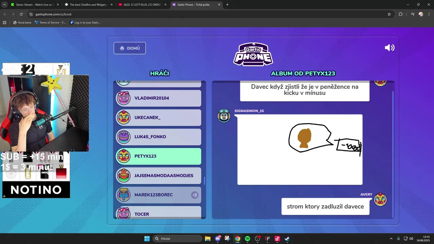This screenshot has height=244, width=434.
Task: Open Steam from the taskbar
Action: pyautogui.click(x=287, y=239)
